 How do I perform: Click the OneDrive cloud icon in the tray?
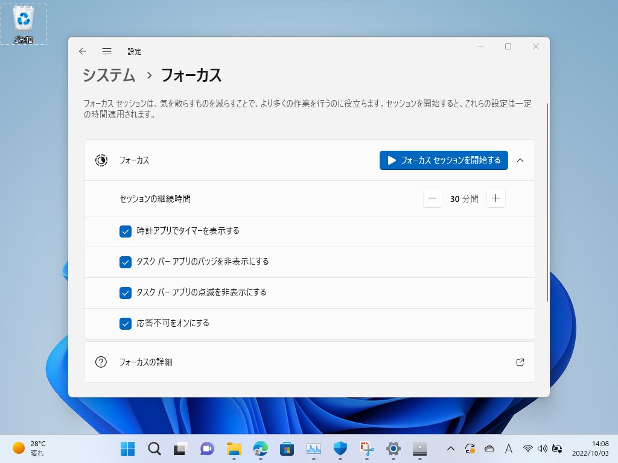(x=488, y=449)
